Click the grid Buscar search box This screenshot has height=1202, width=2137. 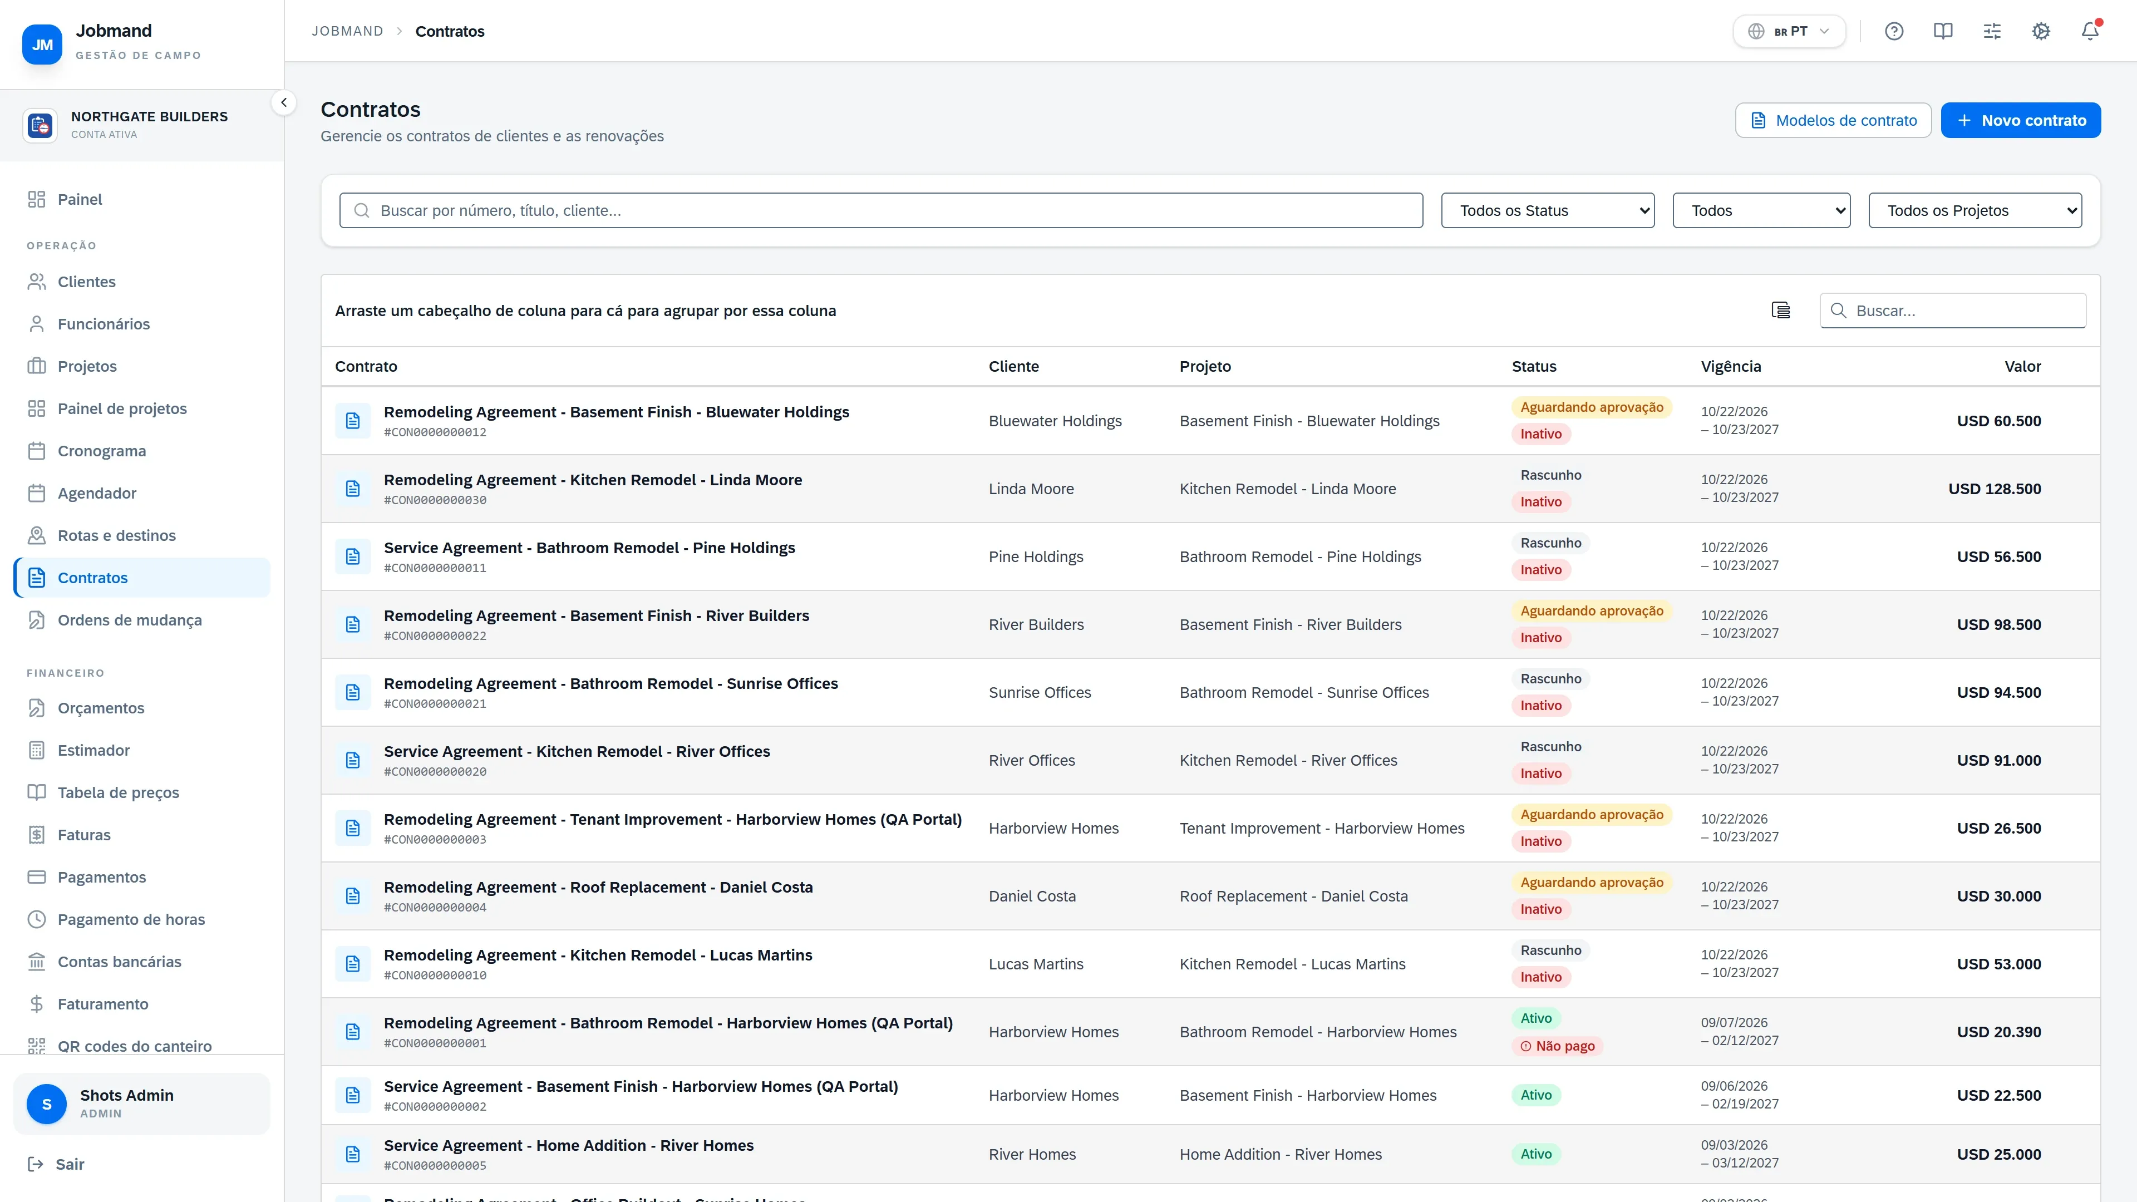tap(1953, 311)
